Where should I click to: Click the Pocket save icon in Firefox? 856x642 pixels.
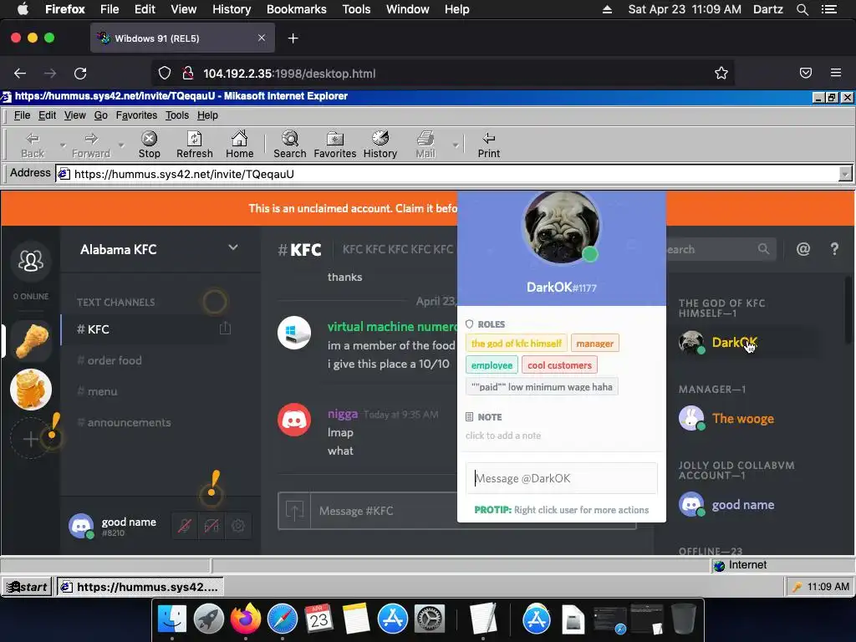805,73
